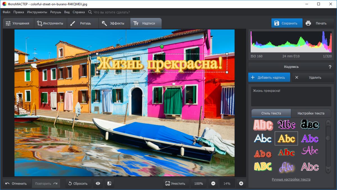Switch to the Ретушь tab
The height and width of the screenshot is (190, 337).
pos(83,23)
